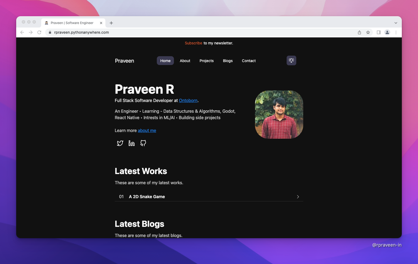
Task: Click the Praveen site logo text
Action: coord(125,61)
